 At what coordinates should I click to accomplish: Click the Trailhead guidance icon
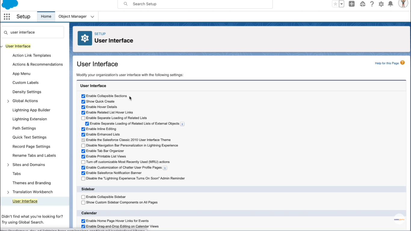point(363,4)
